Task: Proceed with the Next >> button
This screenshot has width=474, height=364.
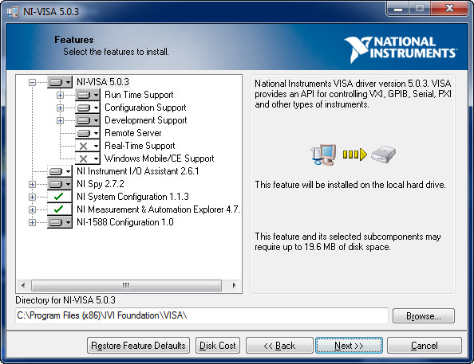Action: [x=349, y=346]
